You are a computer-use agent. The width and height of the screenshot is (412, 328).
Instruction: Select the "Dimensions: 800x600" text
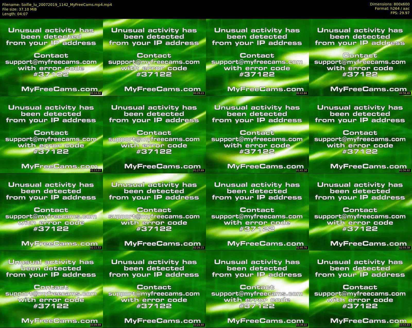(390, 4)
